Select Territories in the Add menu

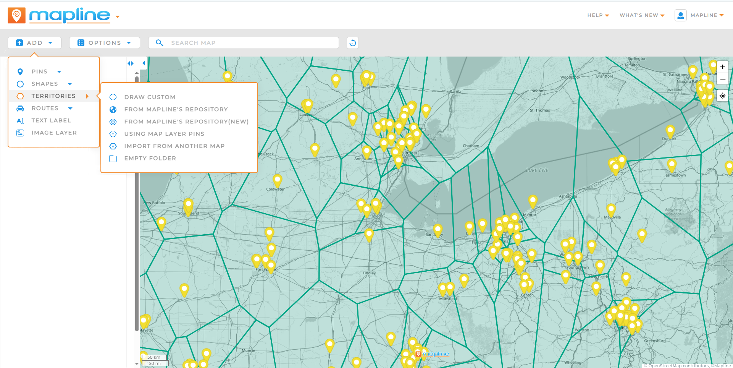point(53,96)
